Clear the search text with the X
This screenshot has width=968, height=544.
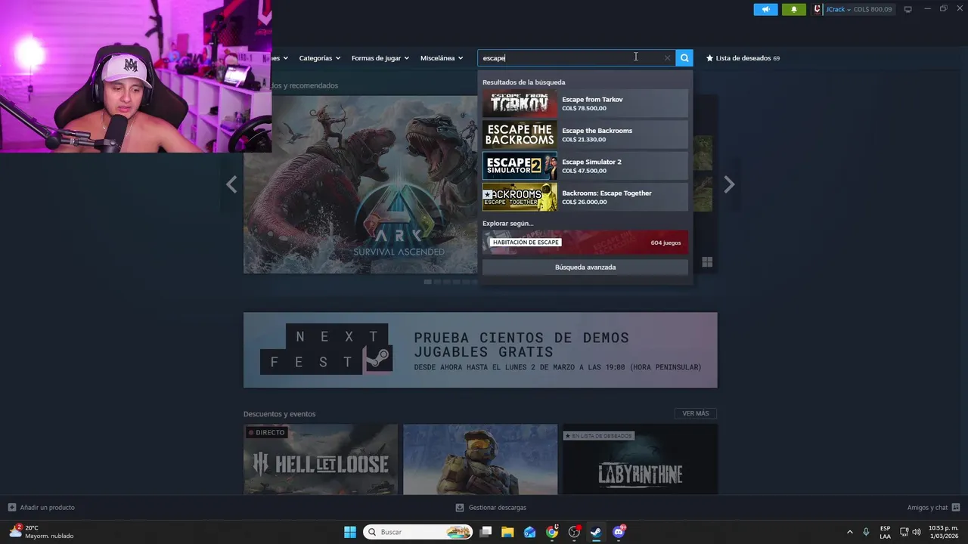[667, 58]
